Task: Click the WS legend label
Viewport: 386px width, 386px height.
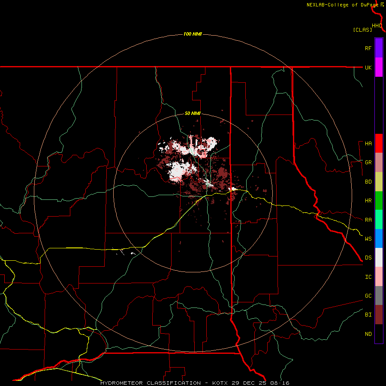Action: pos(368,239)
